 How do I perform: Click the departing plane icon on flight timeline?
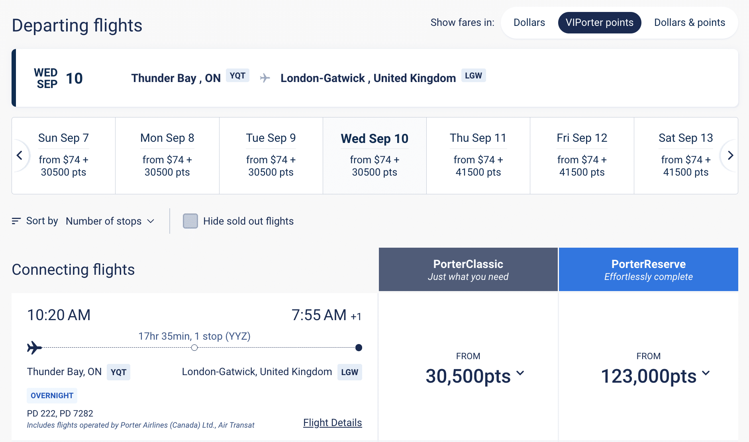coord(34,348)
